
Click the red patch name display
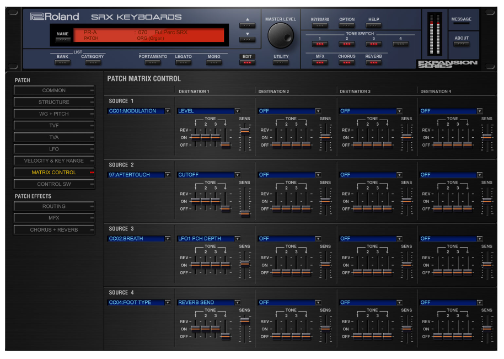tap(149, 35)
